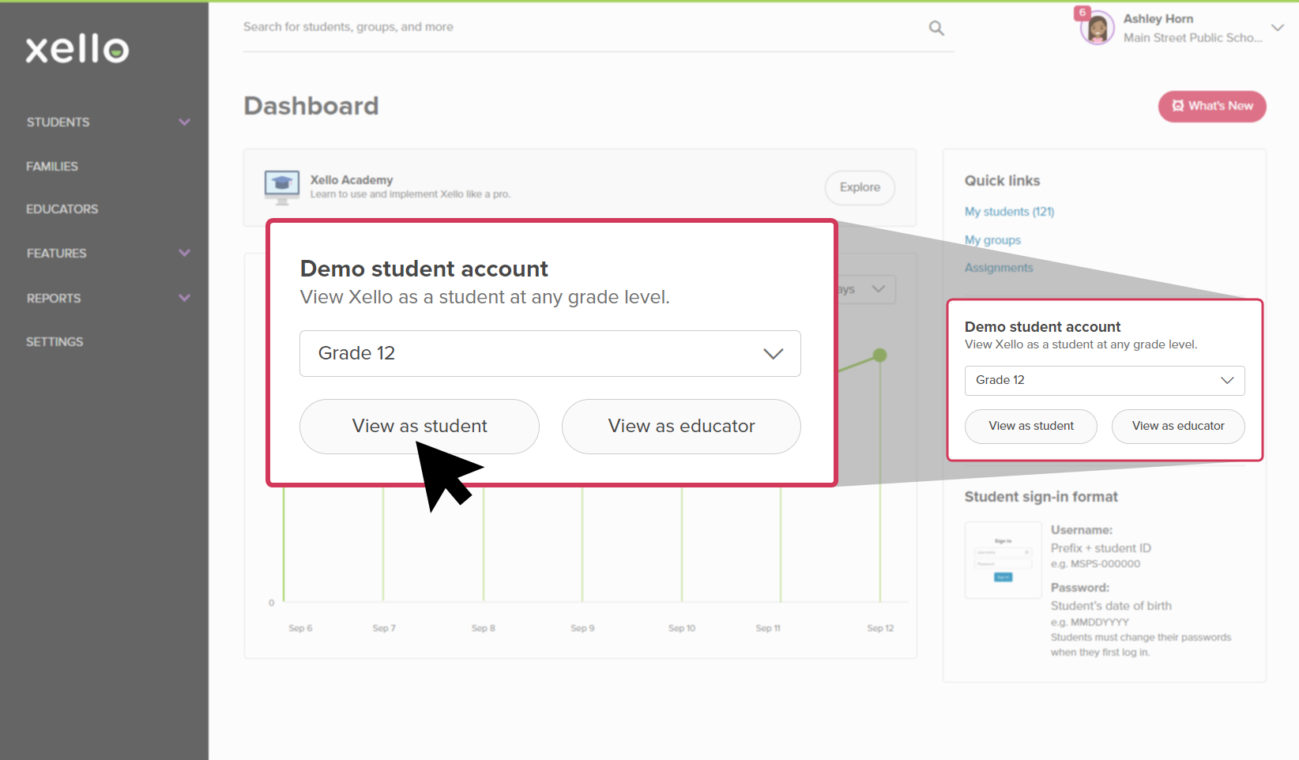Click the student sign-in form thumbnail
Screen dimensions: 1299x760
(1003, 560)
